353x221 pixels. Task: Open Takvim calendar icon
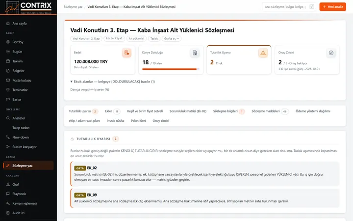point(8,61)
